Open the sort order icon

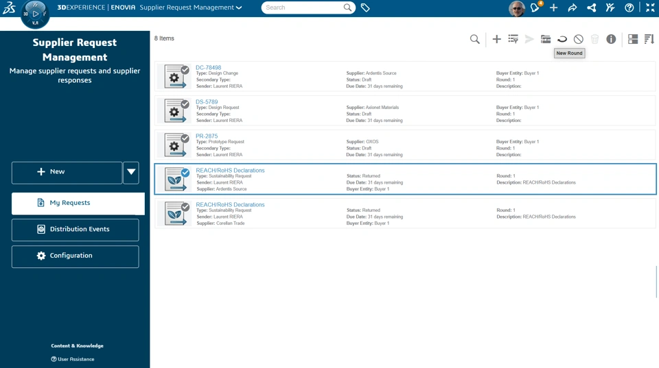coord(649,39)
